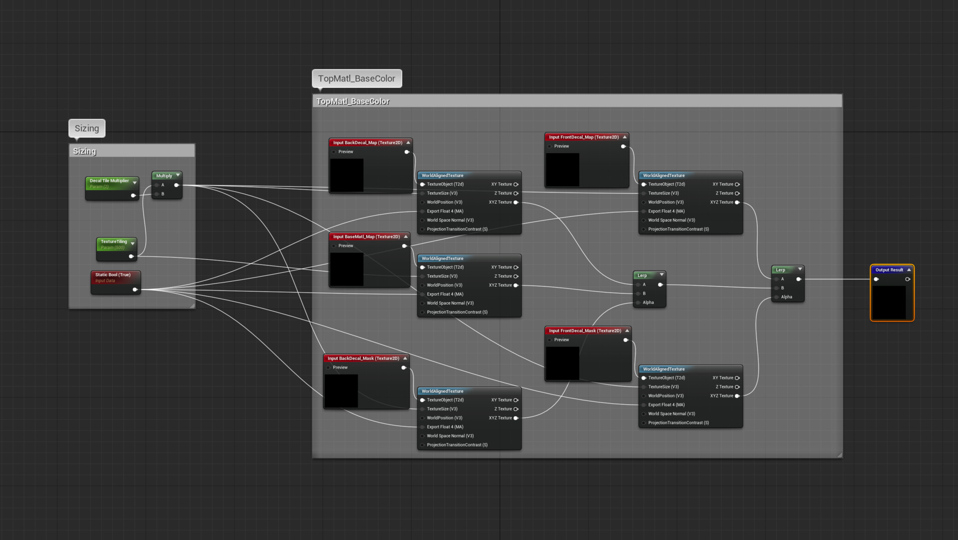Click the Sizing comment box resize handle
Screen dimensions: 958x540
[x=192, y=306]
